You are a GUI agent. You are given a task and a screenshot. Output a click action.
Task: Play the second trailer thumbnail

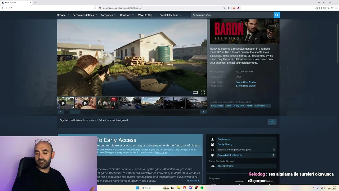[85, 103]
